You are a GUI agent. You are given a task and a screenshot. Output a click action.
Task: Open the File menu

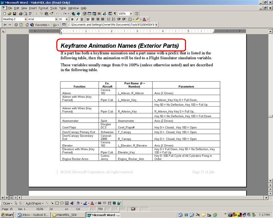(10, 8)
